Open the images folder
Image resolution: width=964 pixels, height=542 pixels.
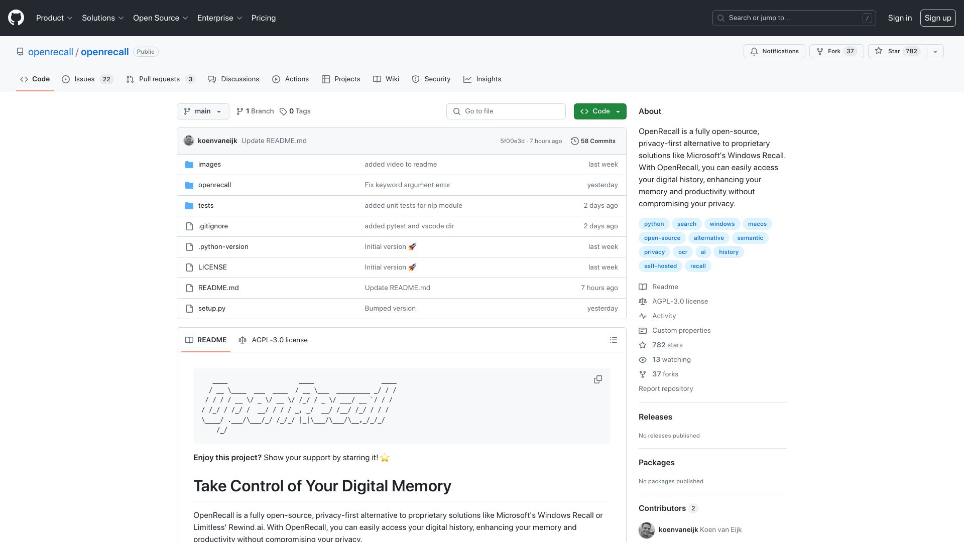point(209,164)
